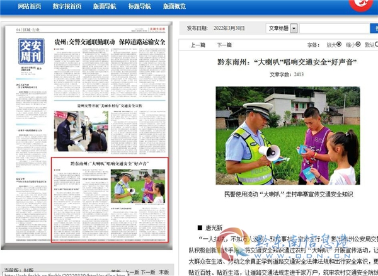378x276 pixels.
Task: Jump to last page with 末版
Action: coord(164,272)
